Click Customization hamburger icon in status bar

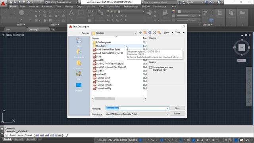pos(252,140)
